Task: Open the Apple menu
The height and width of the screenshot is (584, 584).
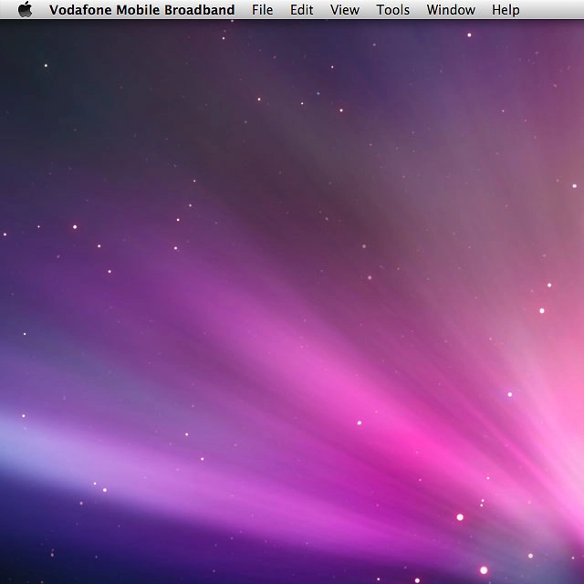Action: pos(25,10)
